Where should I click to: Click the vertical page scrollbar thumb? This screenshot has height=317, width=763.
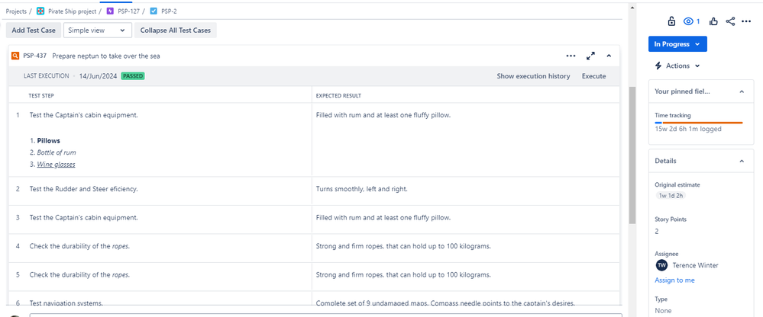tap(632, 155)
